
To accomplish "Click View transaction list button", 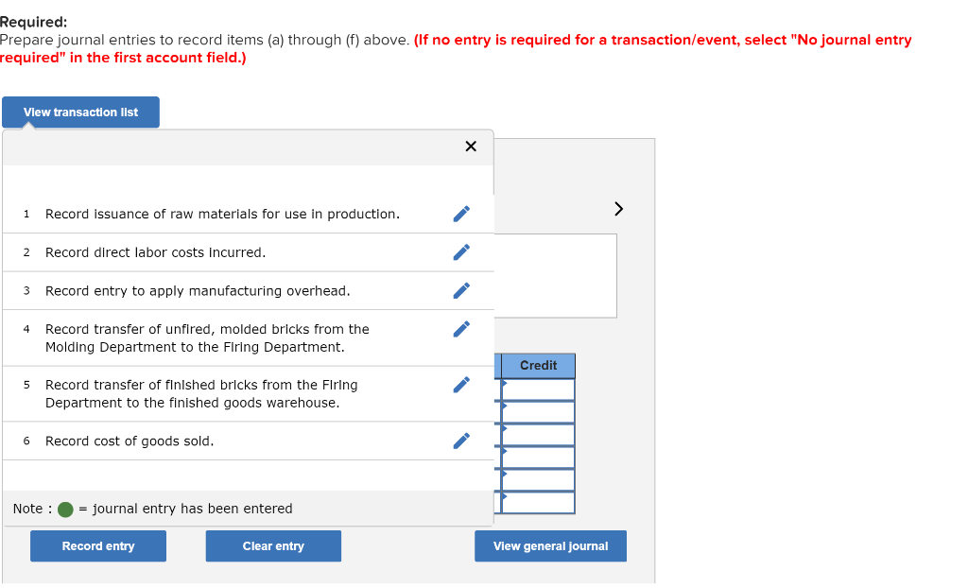I will pyautogui.click(x=81, y=112).
